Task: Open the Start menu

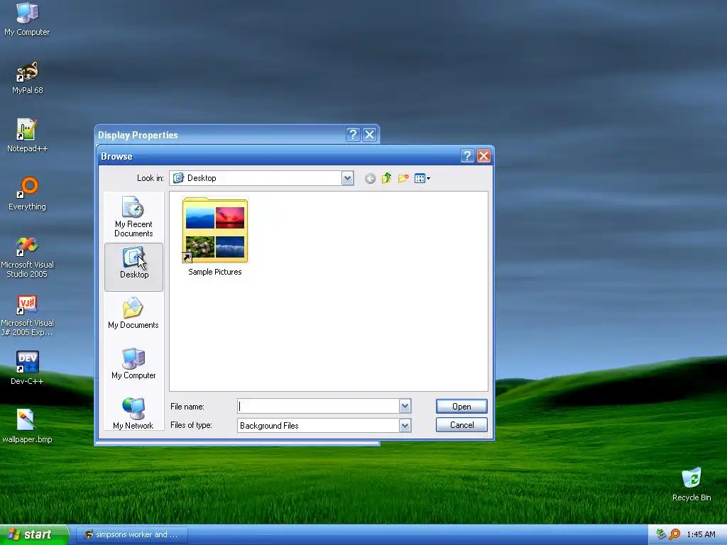Action: pos(34,535)
